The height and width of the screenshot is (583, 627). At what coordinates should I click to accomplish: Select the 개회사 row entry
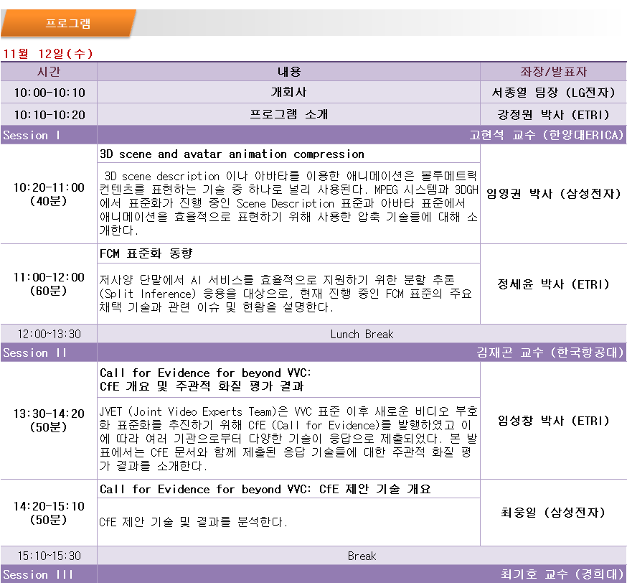pos(288,93)
